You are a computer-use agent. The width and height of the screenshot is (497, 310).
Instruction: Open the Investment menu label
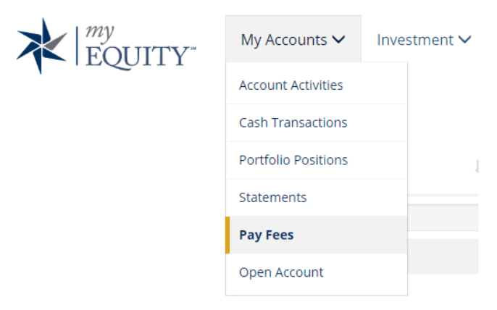pyautogui.click(x=415, y=41)
